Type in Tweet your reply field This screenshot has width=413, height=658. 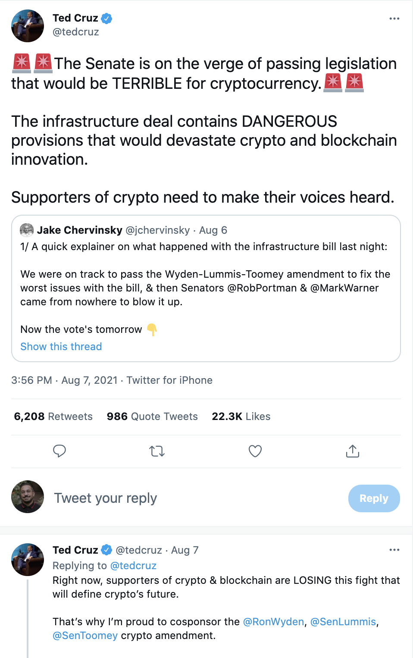(172, 498)
